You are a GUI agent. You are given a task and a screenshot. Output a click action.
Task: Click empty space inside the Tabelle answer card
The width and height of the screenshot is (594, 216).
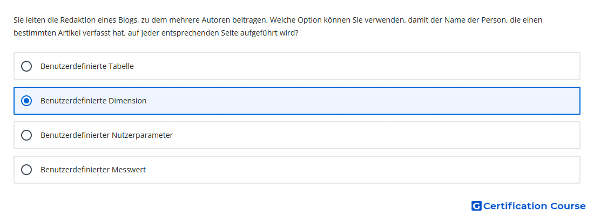(356, 66)
